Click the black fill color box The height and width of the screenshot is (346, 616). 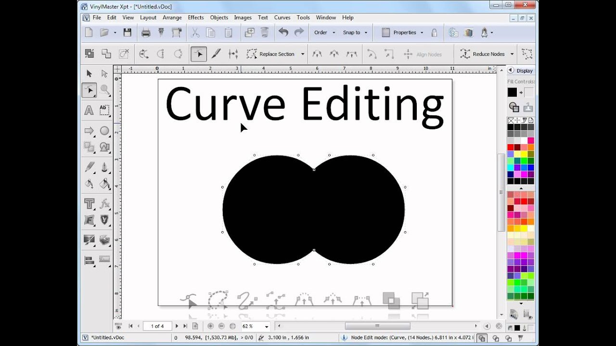[x=512, y=92]
